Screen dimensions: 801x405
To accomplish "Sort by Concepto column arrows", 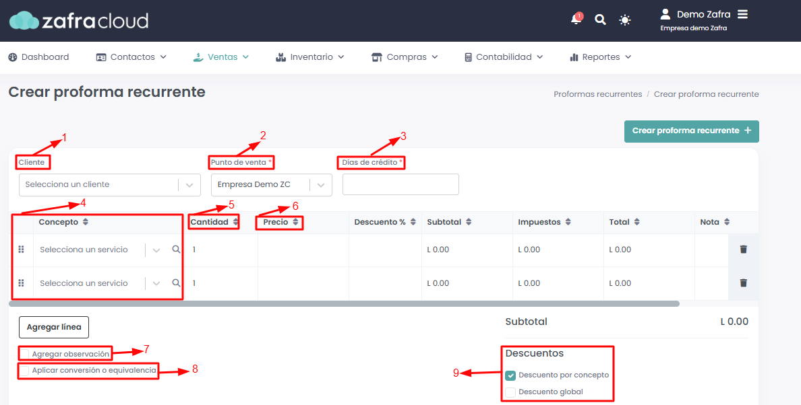I will [x=86, y=222].
